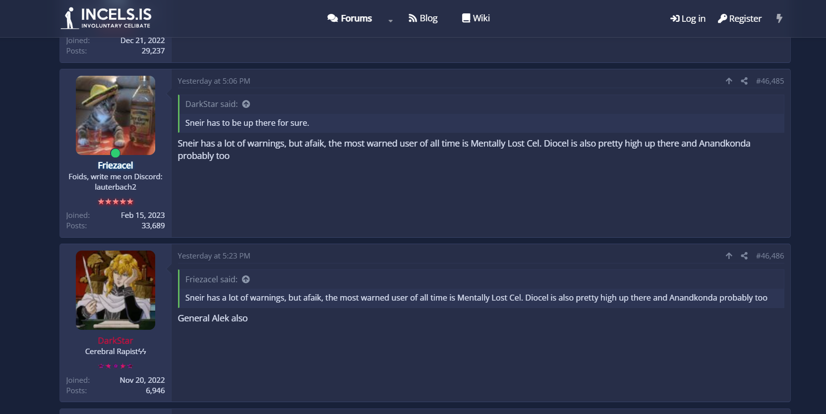Click the 'Yesterday at 5:23 PM' timestamp
This screenshot has height=414, width=826.
[214, 256]
